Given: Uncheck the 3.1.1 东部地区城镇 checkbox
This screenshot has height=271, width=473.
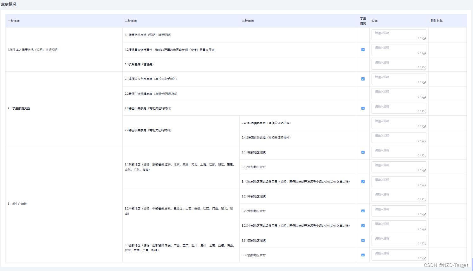Looking at the screenshot, I should tap(363, 152).
